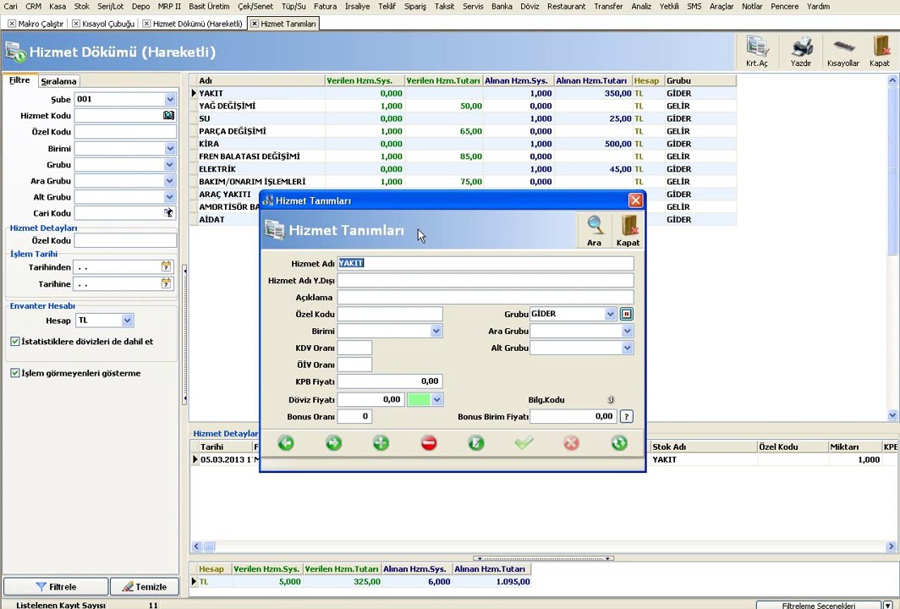Screen dimensions: 900x609
Task: Open the Tarihine calendar icon
Action: click(166, 283)
